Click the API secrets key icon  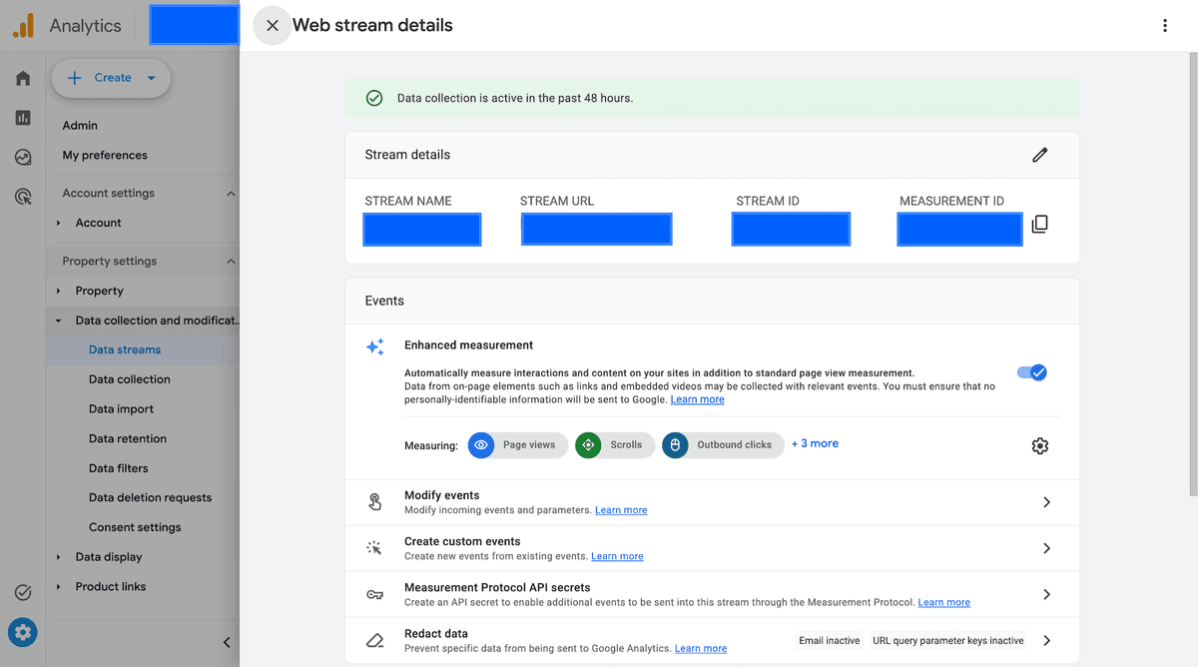[374, 594]
